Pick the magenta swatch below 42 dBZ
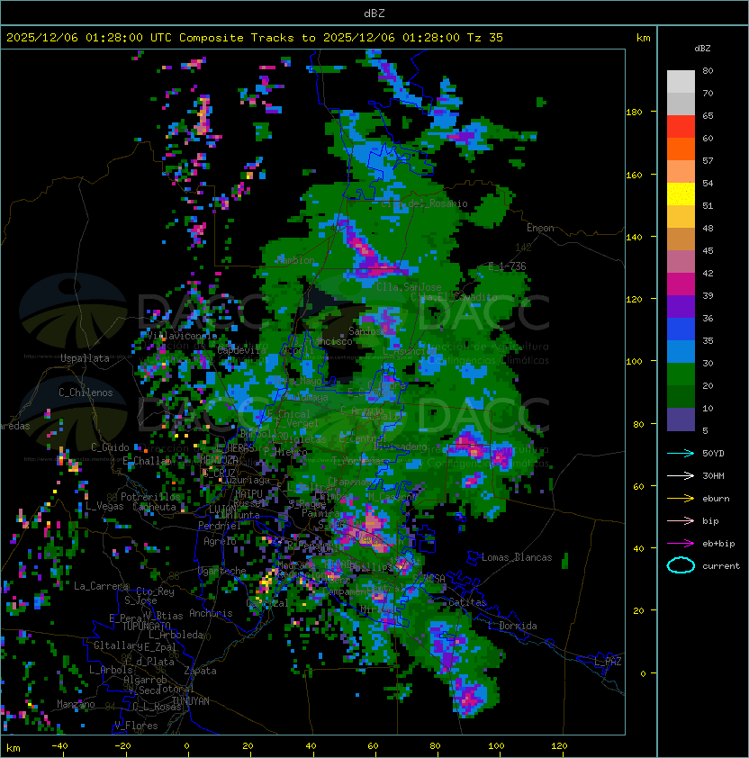This screenshot has width=749, height=758. coord(681,284)
